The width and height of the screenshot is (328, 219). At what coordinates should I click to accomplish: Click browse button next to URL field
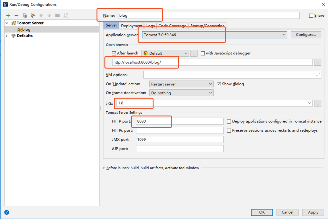(x=318, y=62)
